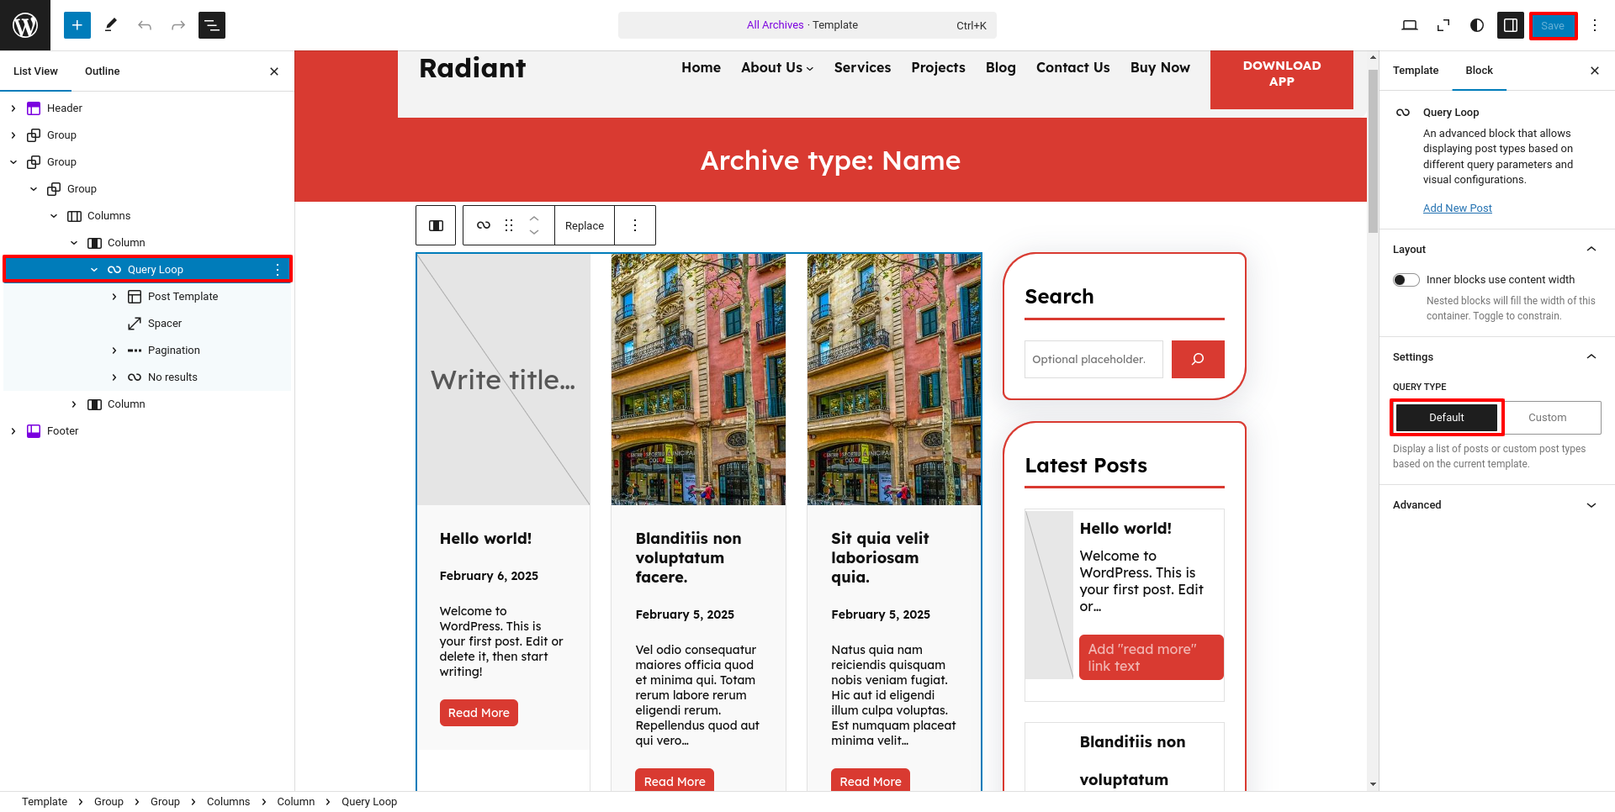The width and height of the screenshot is (1615, 812).
Task: Click the Services navigation item
Action: (862, 67)
